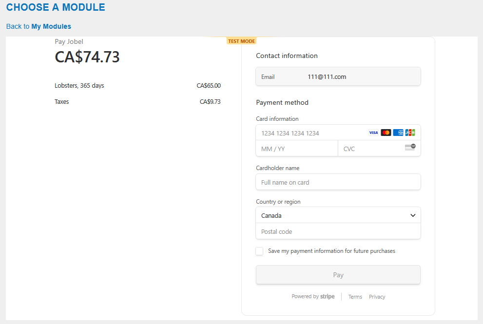
Task: Select the Postal code input field
Action: (x=338, y=231)
